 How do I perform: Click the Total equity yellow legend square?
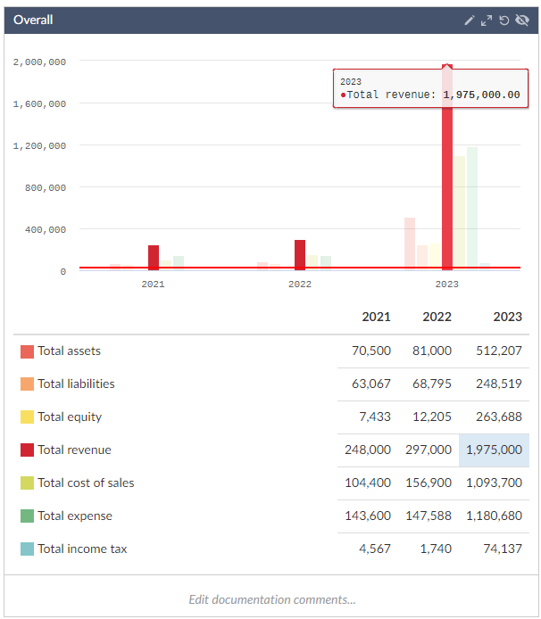pos(27,417)
